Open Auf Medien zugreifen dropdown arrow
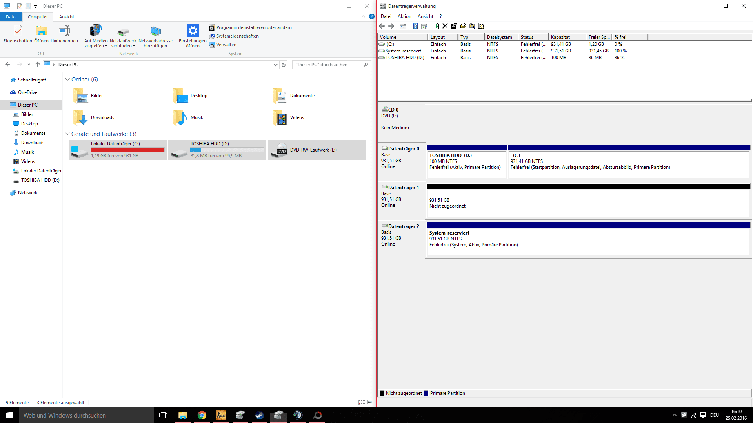 click(x=106, y=46)
